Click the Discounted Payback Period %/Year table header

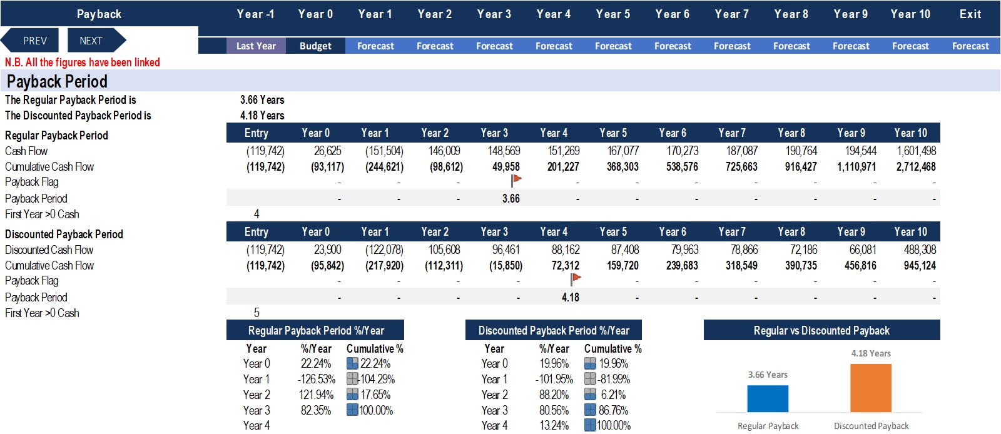(554, 330)
